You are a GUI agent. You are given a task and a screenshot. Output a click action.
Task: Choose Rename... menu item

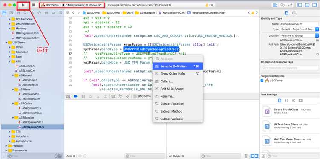click(x=178, y=96)
